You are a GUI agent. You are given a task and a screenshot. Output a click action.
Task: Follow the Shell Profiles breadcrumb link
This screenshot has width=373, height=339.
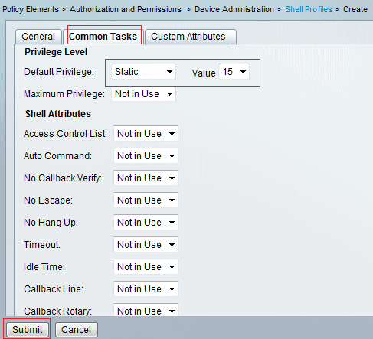(309, 9)
